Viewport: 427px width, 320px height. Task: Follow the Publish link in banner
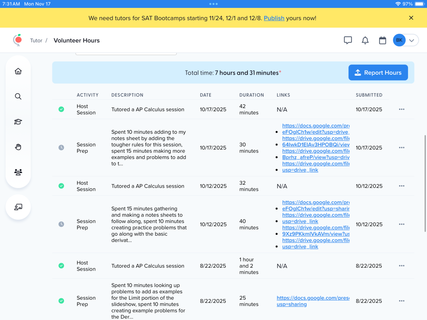(x=274, y=18)
